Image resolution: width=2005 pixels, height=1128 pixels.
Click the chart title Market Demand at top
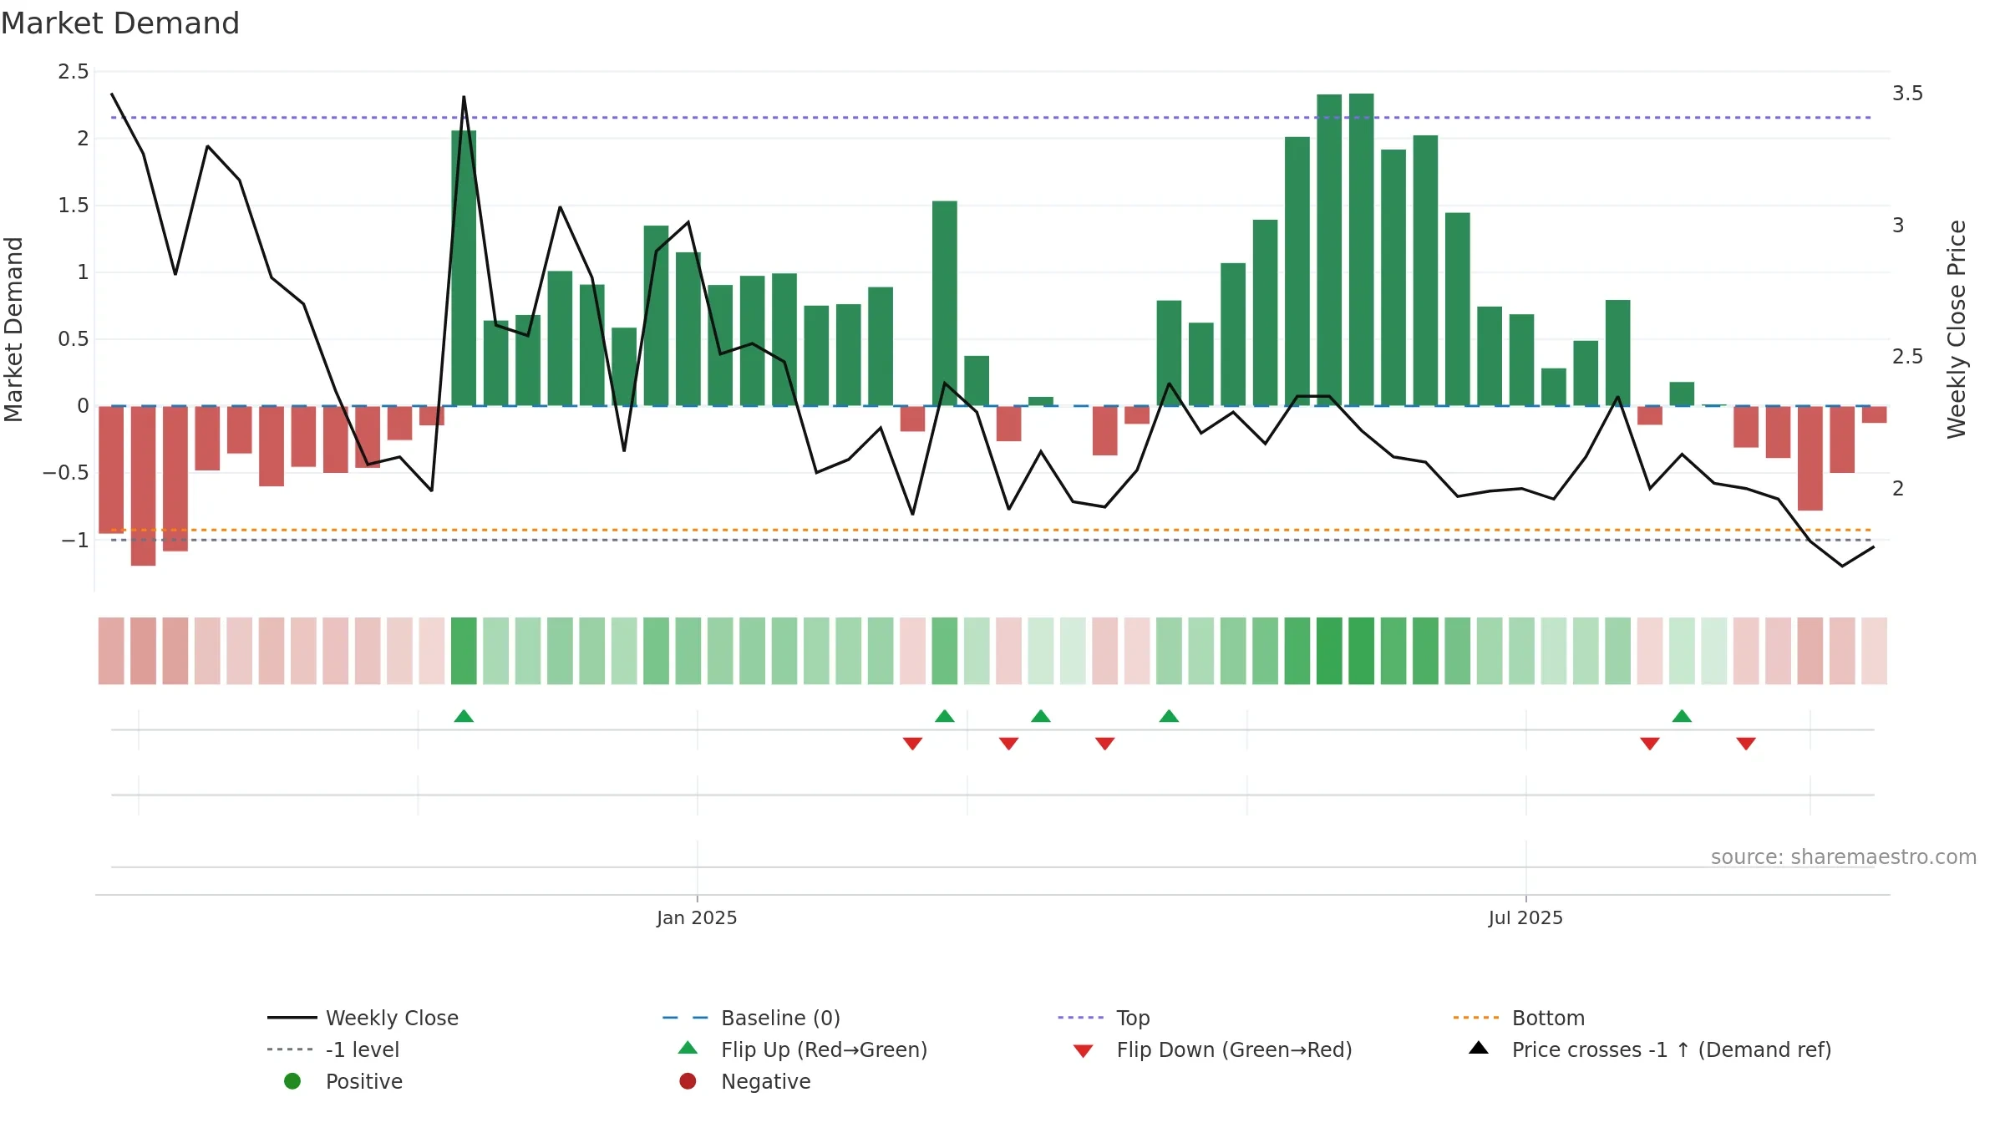[120, 23]
